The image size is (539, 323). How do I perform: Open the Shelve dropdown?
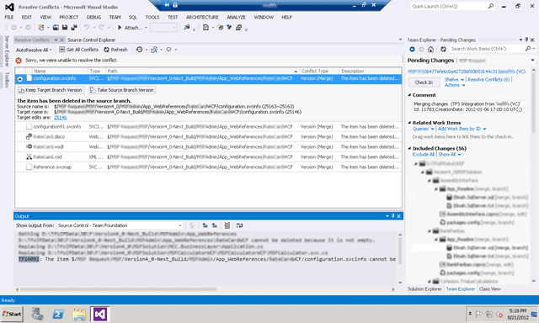pos(454,79)
